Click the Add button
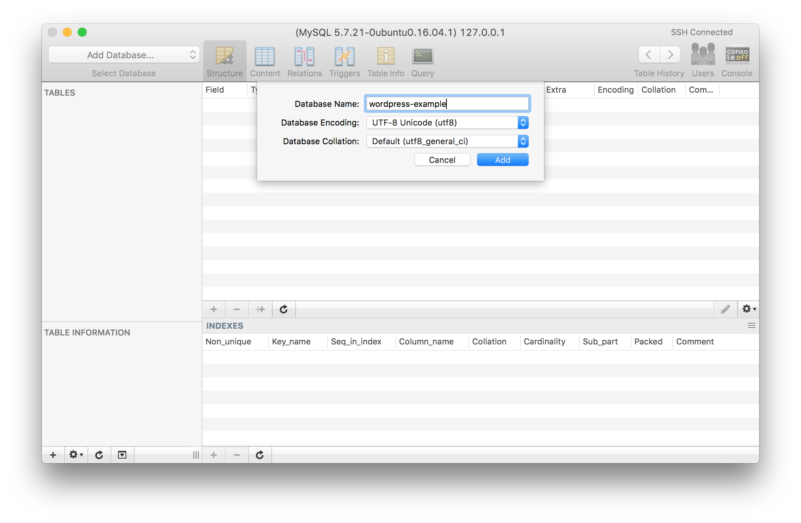801x523 pixels. [502, 160]
